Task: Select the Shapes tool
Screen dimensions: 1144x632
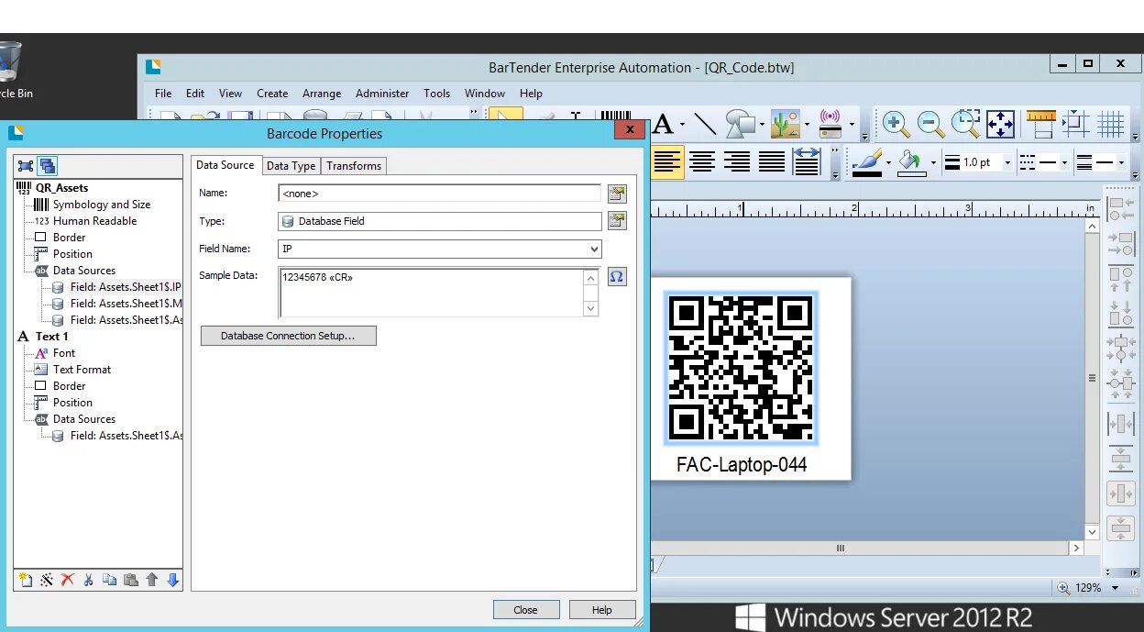Action: pos(740,124)
